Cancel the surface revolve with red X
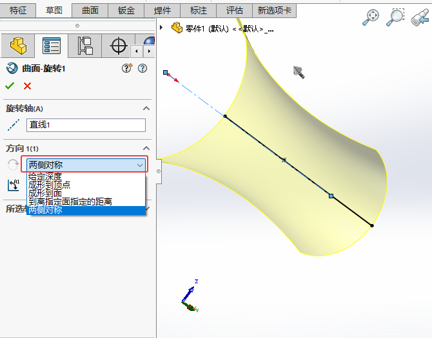 click(x=27, y=86)
